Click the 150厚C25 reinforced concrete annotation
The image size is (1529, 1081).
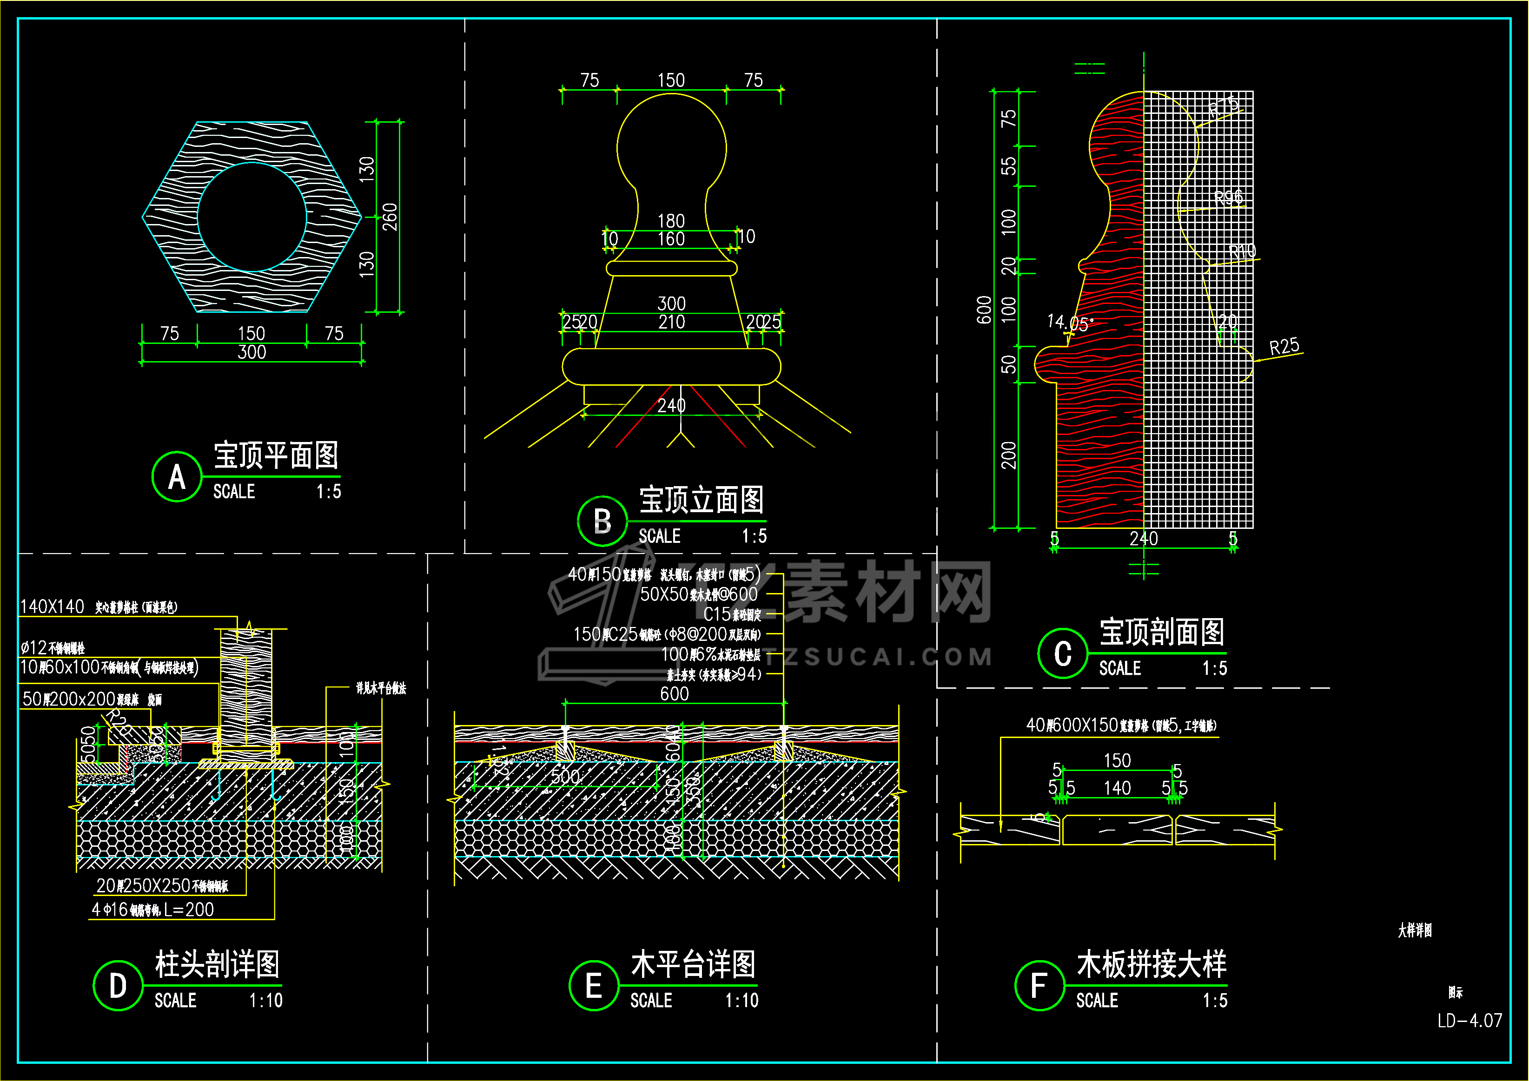(667, 634)
